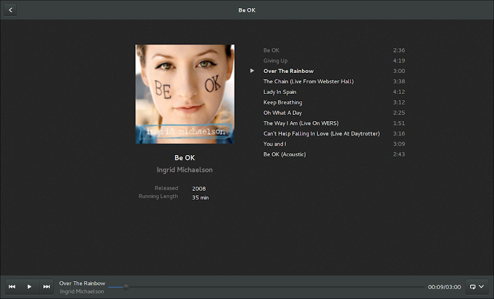
Task: Click the duration '4:19' of Giving Up
Action: [399, 61]
